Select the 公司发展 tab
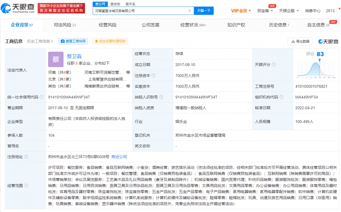This screenshot has width=341, height=212. point(150,25)
